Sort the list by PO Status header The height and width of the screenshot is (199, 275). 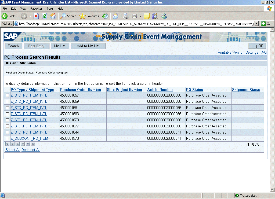click(x=194, y=90)
